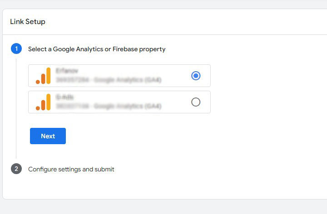The width and height of the screenshot is (327, 214).
Task: Choose the second property card's blank middle area
Action: [175, 102]
